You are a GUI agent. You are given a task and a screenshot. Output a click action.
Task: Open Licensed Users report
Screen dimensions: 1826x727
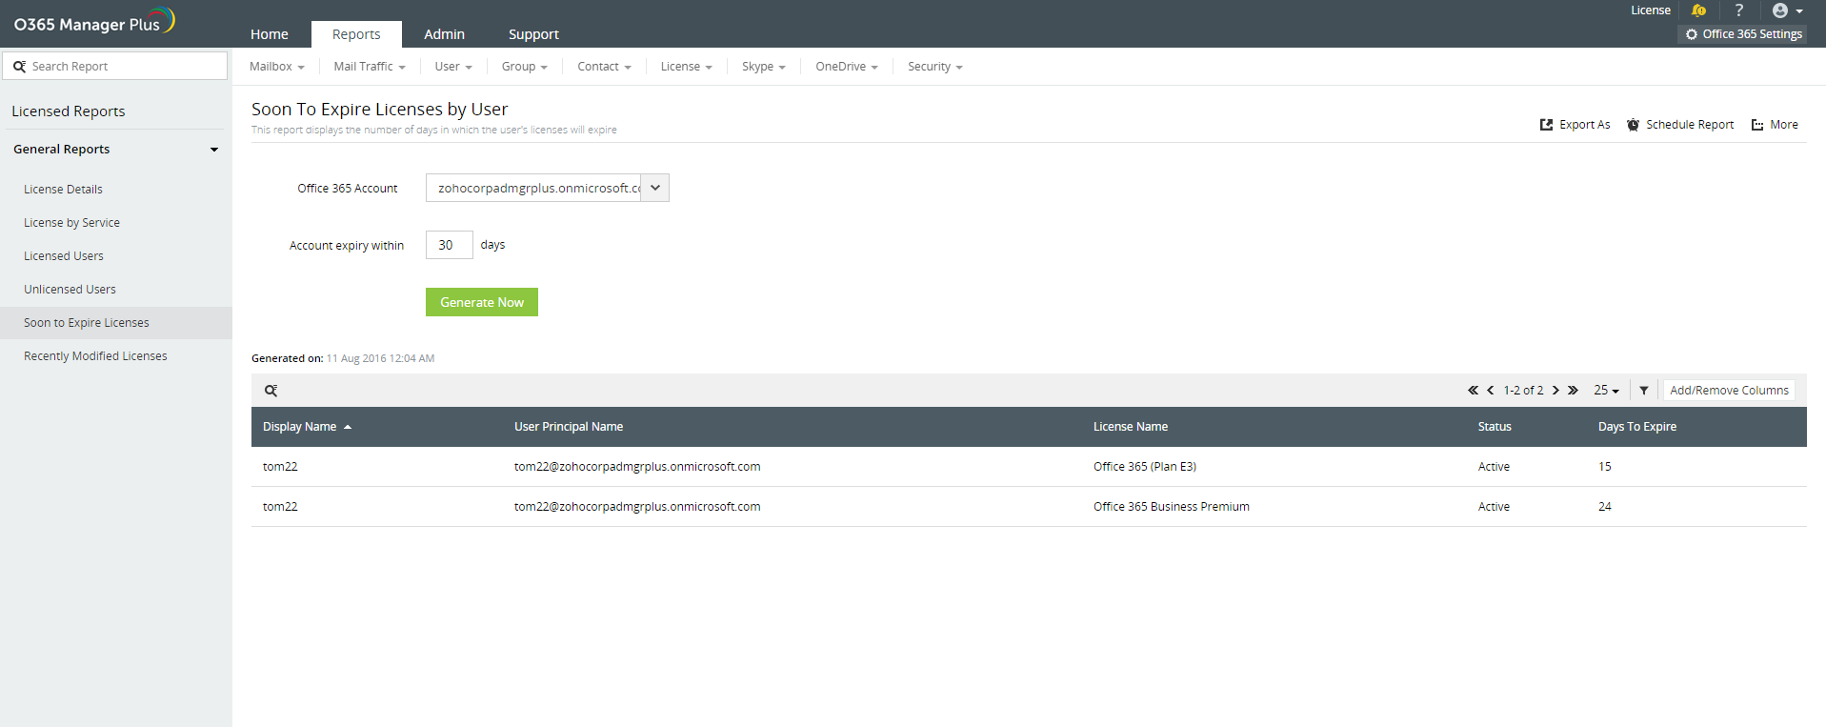(64, 256)
